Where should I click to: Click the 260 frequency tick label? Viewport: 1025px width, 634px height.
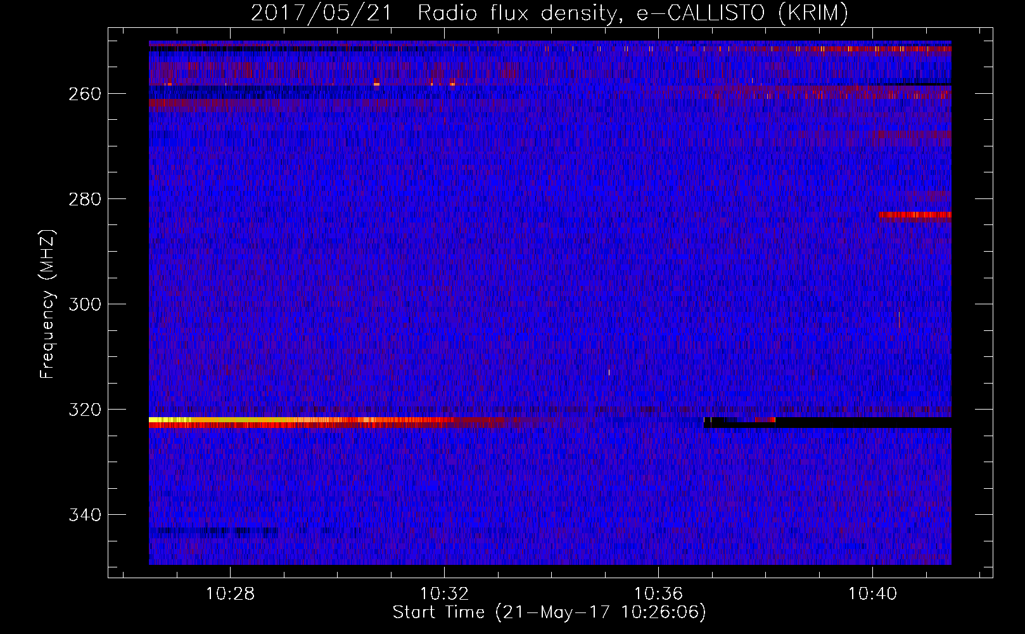click(85, 94)
